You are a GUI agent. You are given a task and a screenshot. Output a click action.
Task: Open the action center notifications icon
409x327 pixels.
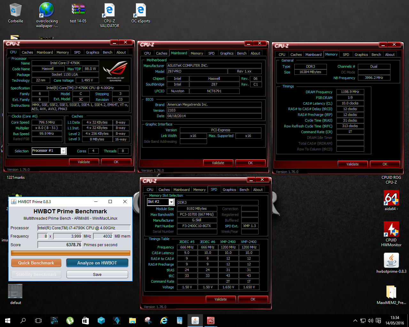click(x=378, y=321)
